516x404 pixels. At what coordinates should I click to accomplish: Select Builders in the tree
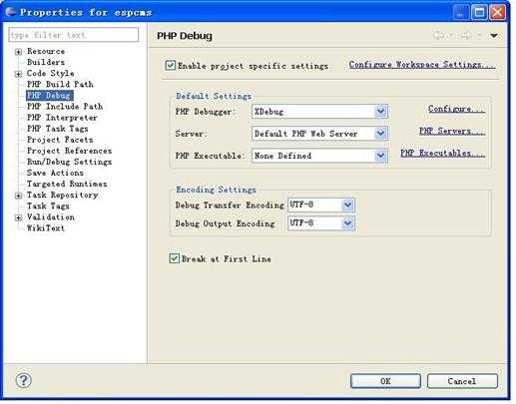pos(46,62)
